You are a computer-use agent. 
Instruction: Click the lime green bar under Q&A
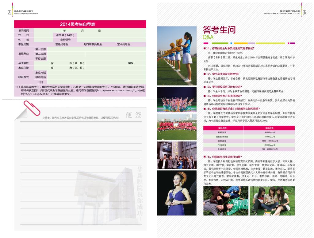click(220, 43)
